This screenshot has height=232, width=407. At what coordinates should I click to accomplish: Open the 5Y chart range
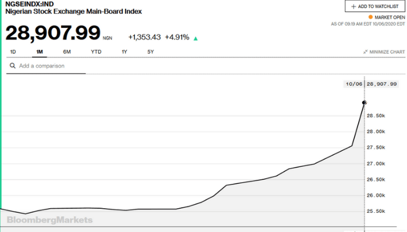[151, 52]
